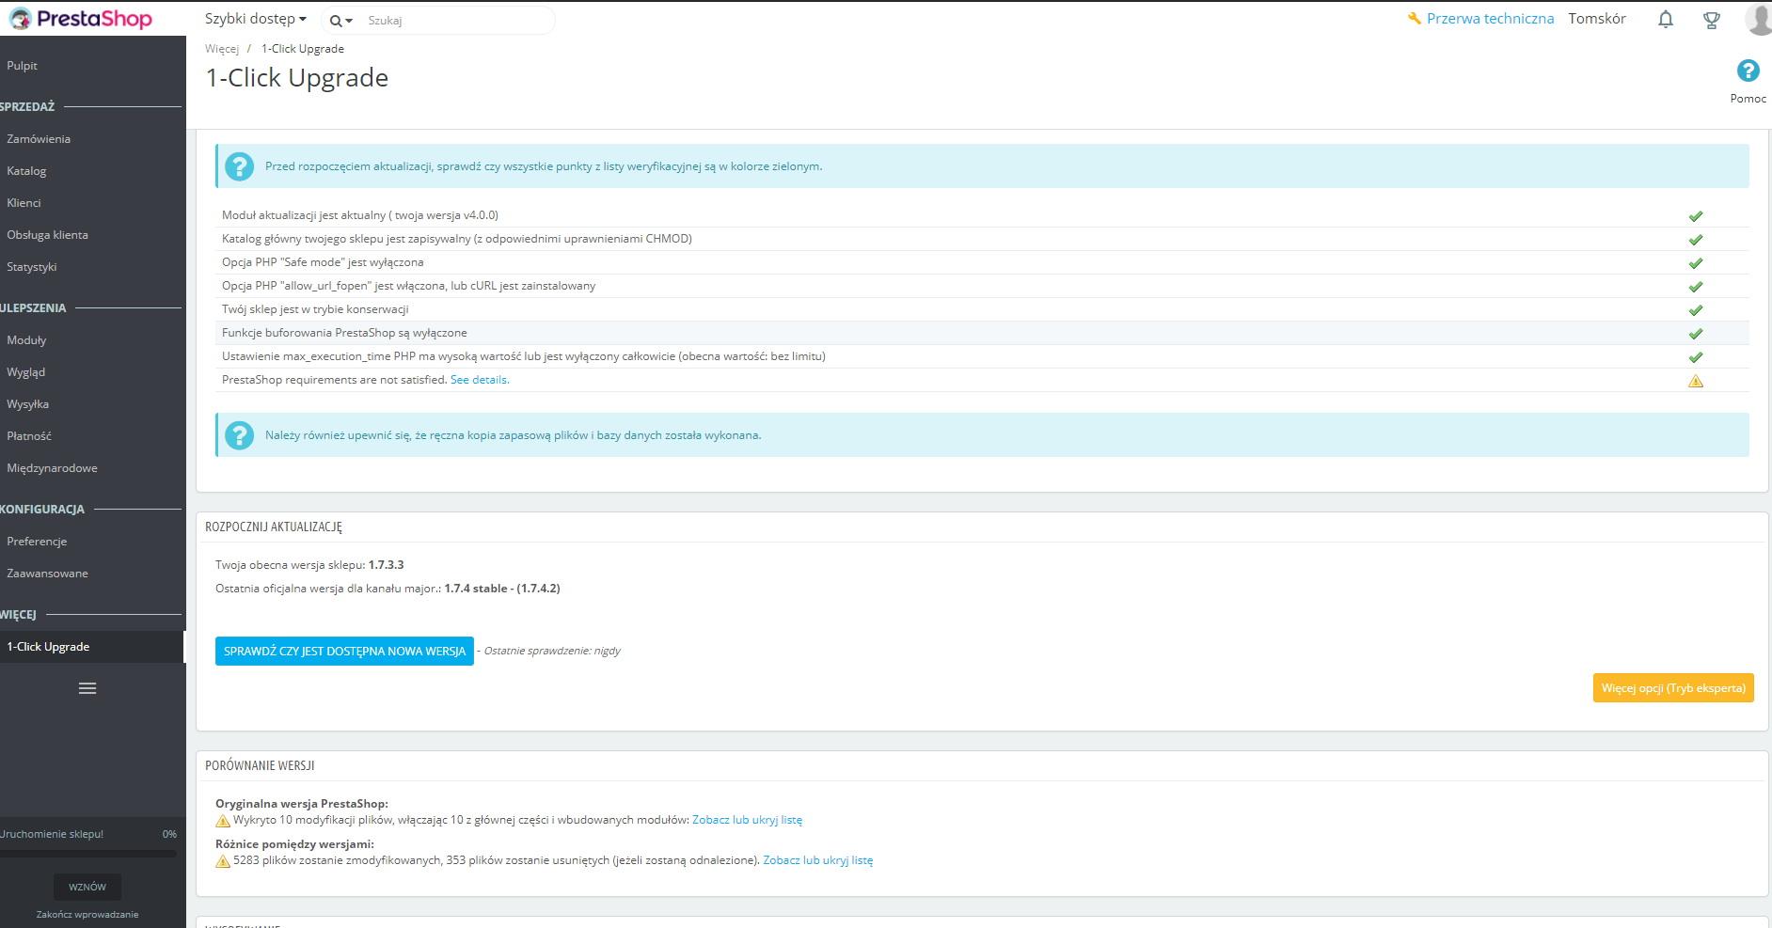Expand the Szybki dostęp dropdown
The height and width of the screenshot is (928, 1772).
tap(255, 19)
